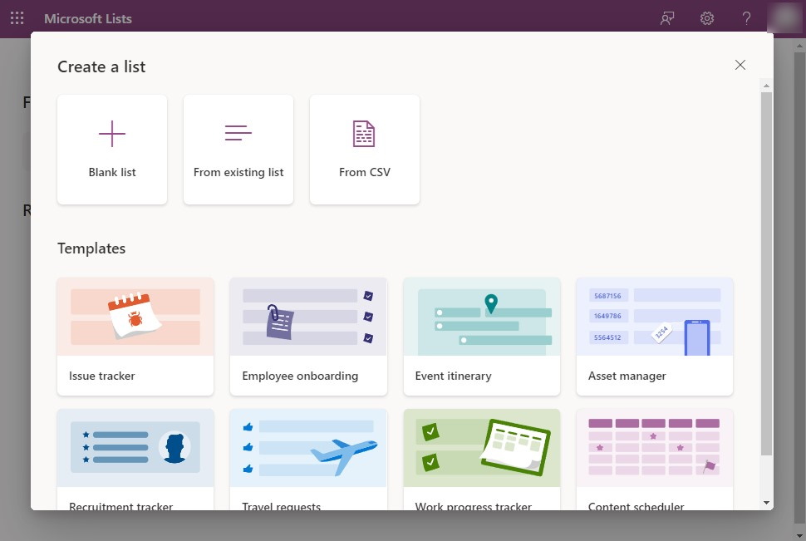Open Recruitment tracker template thumbnail

coord(135,448)
